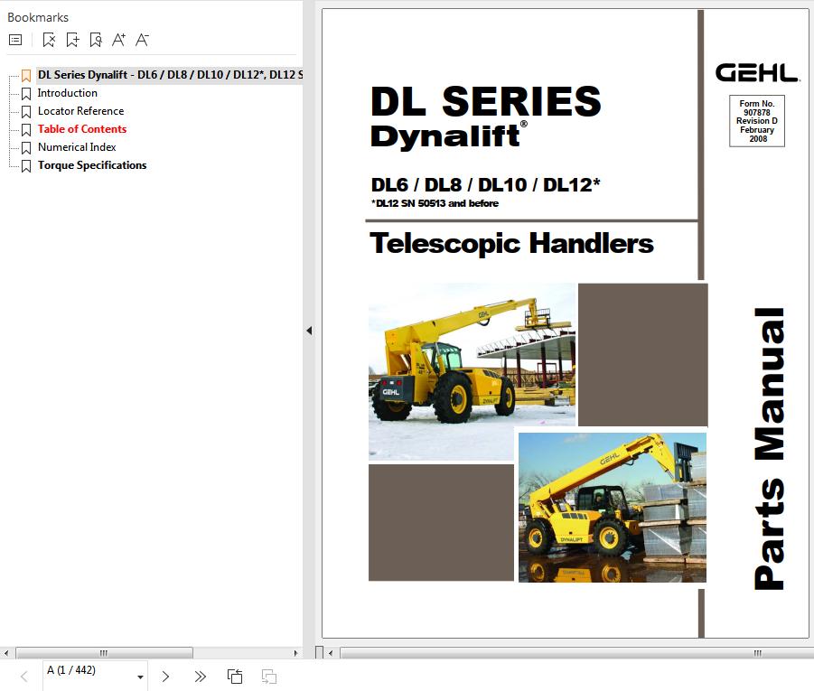The width and height of the screenshot is (814, 691).
Task: Click the DL12 SN 50513 and before footnote
Action: point(435,203)
